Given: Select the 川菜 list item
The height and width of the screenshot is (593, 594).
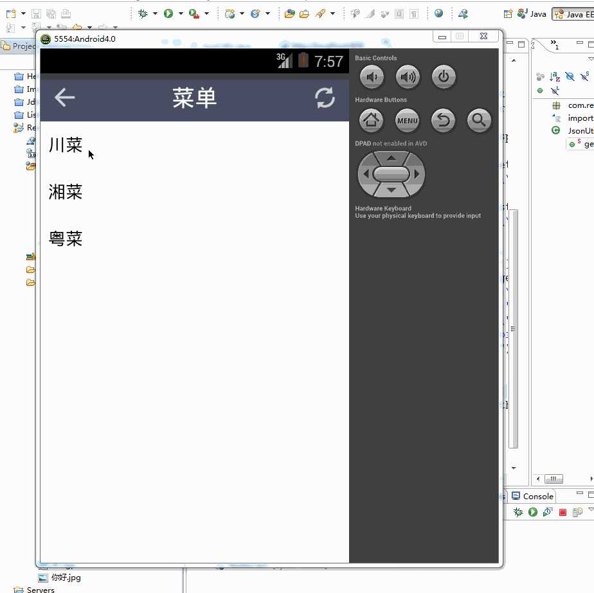Looking at the screenshot, I should coord(194,145).
